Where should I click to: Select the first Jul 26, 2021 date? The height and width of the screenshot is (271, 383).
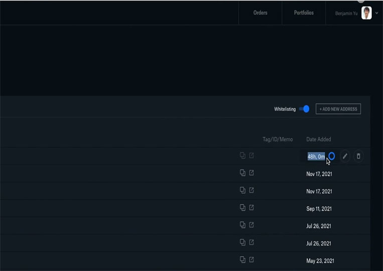pyautogui.click(x=319, y=226)
